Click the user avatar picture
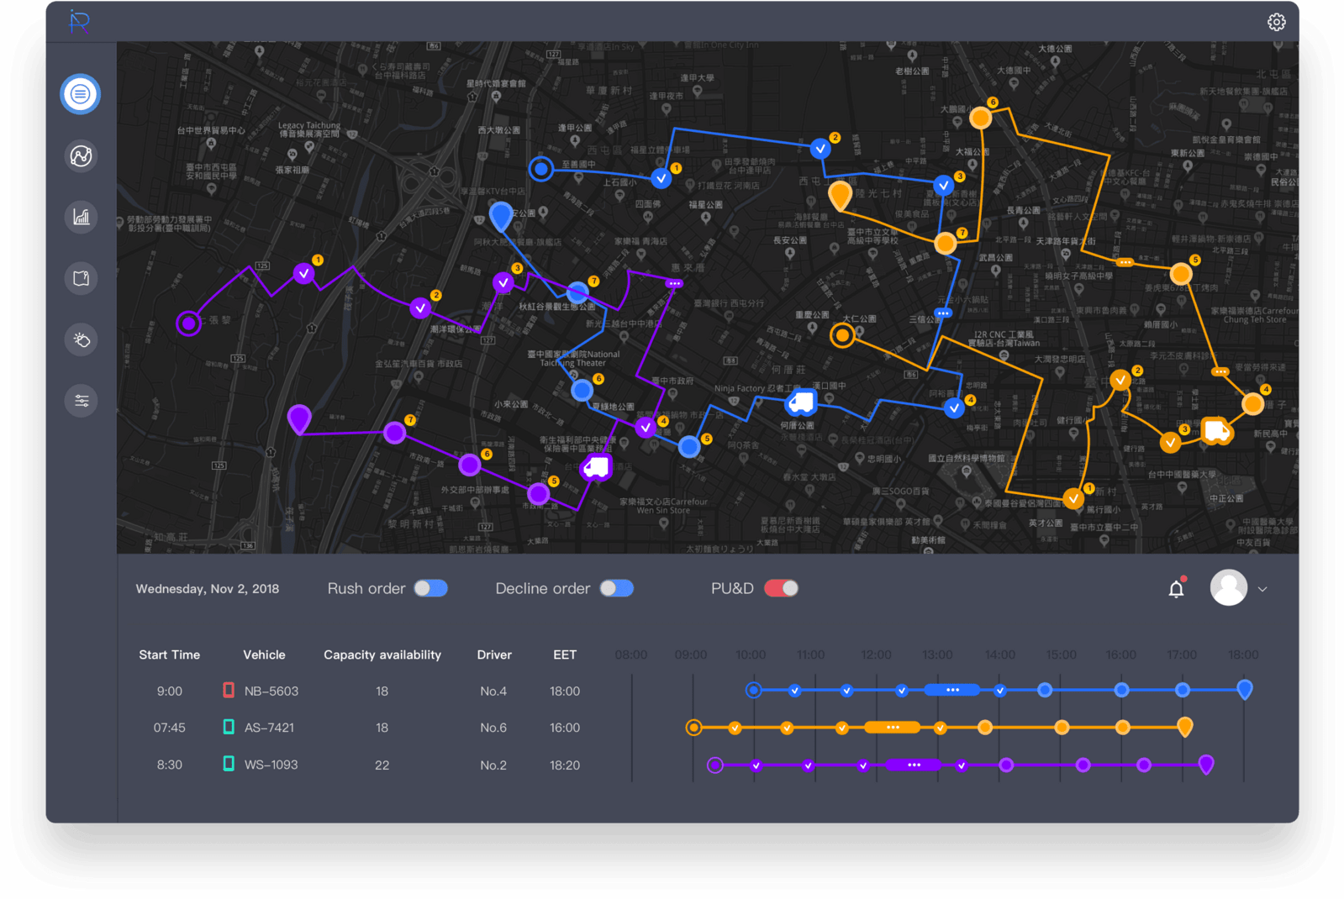The width and height of the screenshot is (1344, 899). (1228, 588)
